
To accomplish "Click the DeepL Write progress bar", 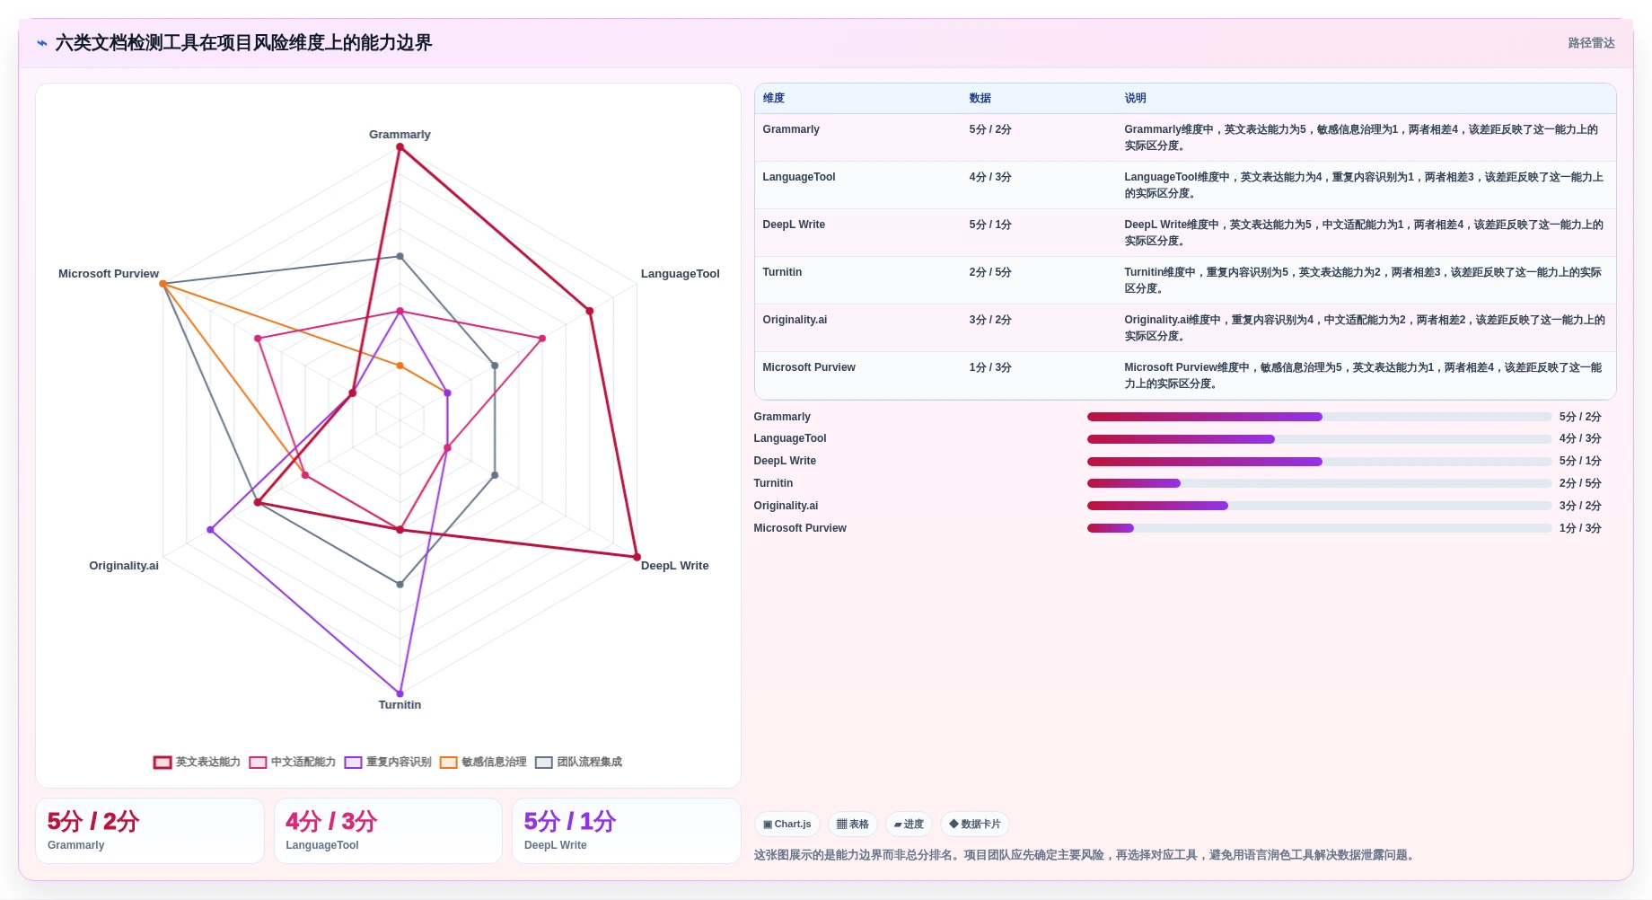I will coord(1319,462).
